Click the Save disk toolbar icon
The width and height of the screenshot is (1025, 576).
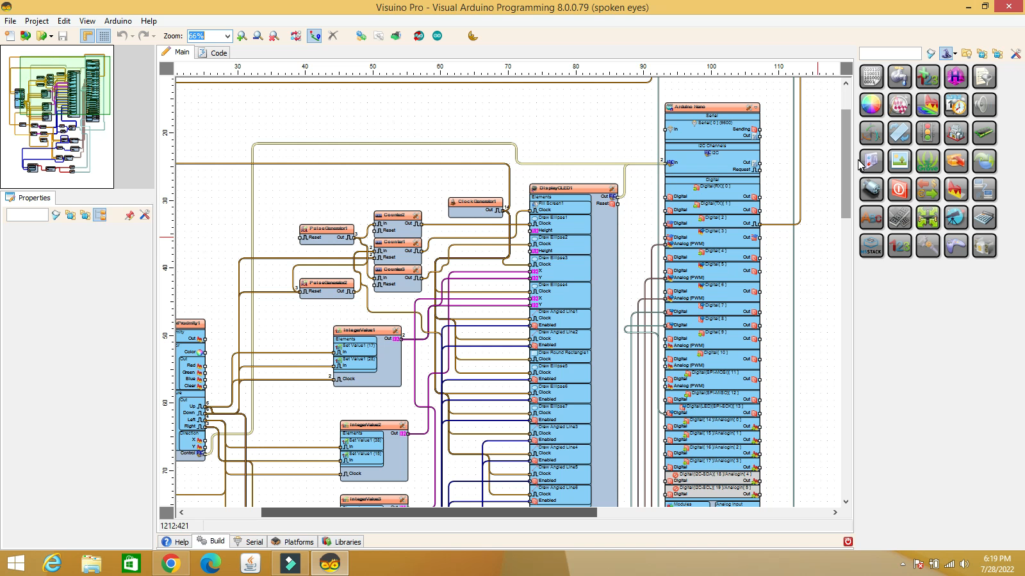tap(63, 36)
